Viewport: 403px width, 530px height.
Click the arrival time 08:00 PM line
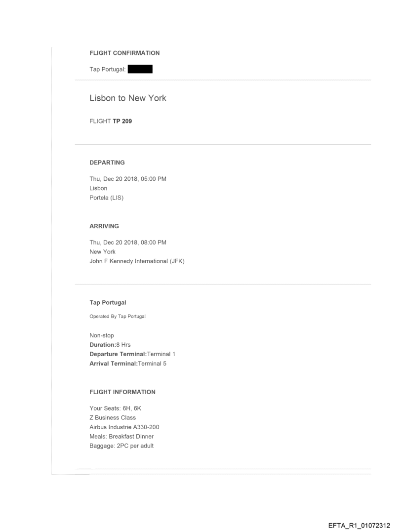pyautogui.click(x=128, y=243)
